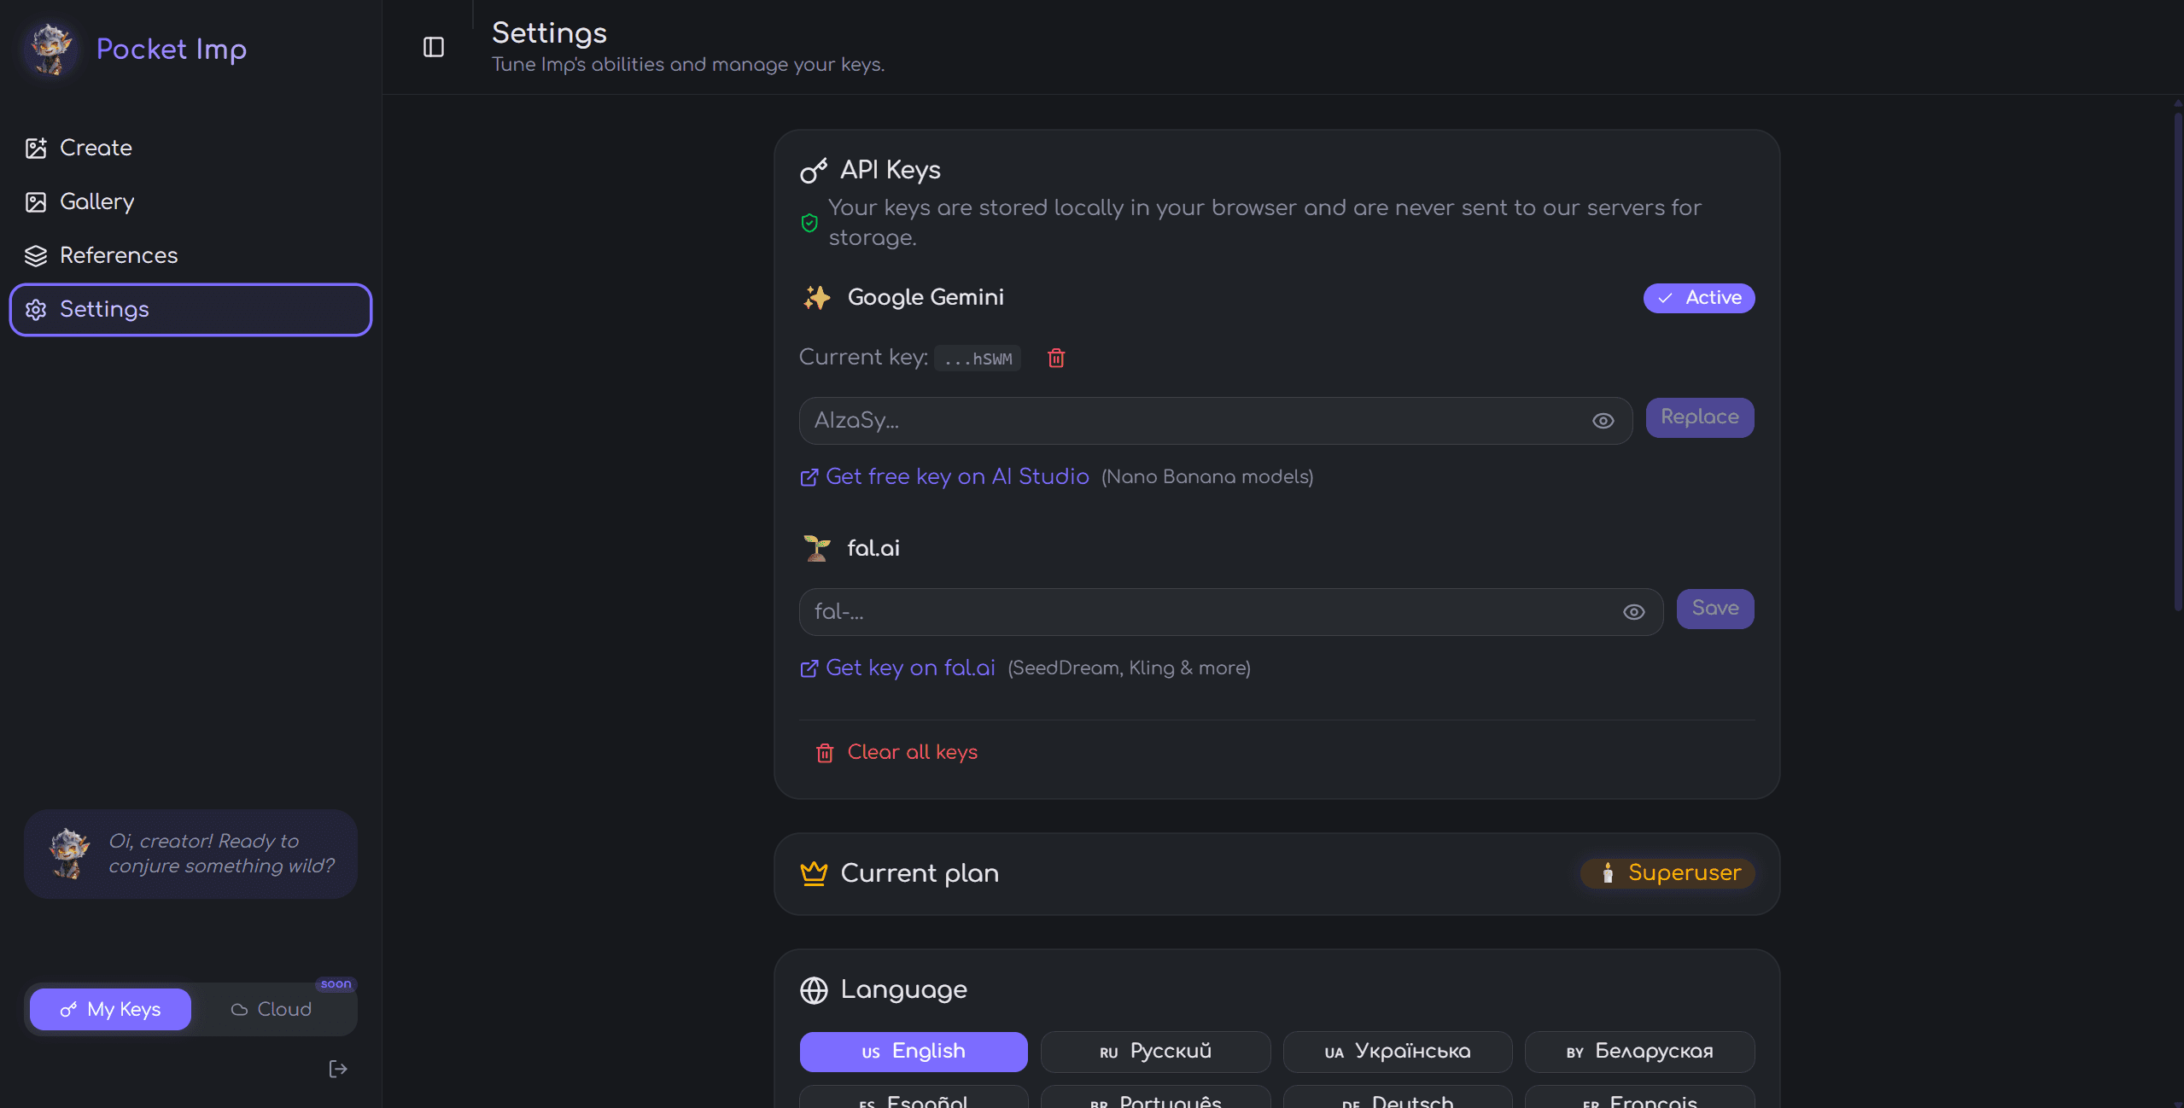2184x1108 pixels.
Task: Select Українська language
Action: [1398, 1052]
